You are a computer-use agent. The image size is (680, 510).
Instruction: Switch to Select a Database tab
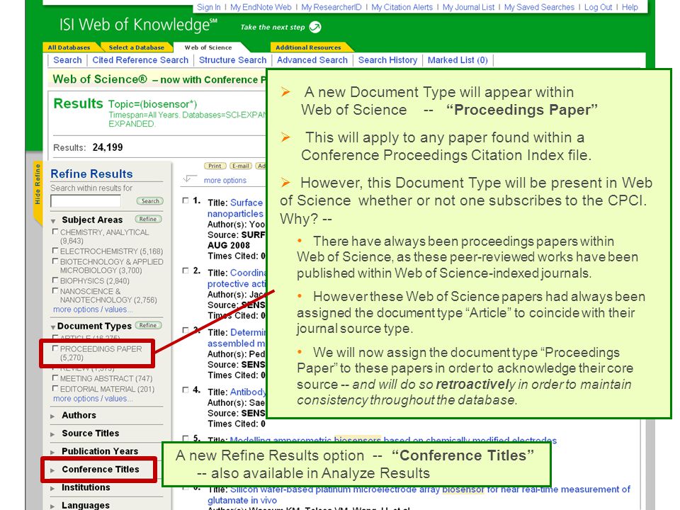click(136, 47)
